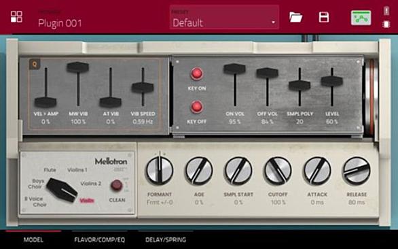
Task: Click the FORMANT knob
Action: coord(160,170)
